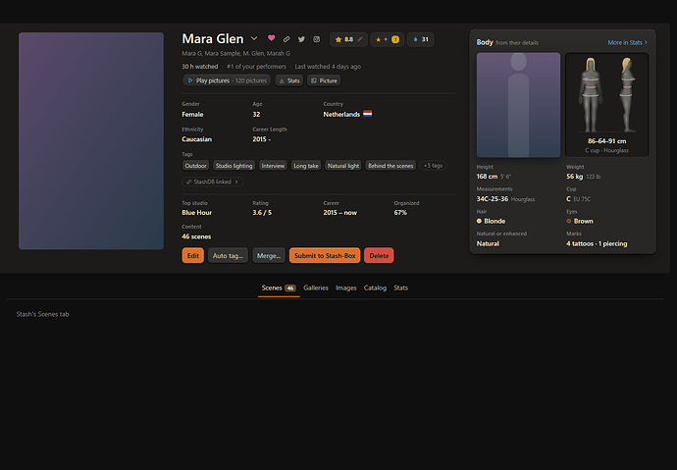
Task: Play pictures slideshow of 120 pictures
Action: coord(227,80)
